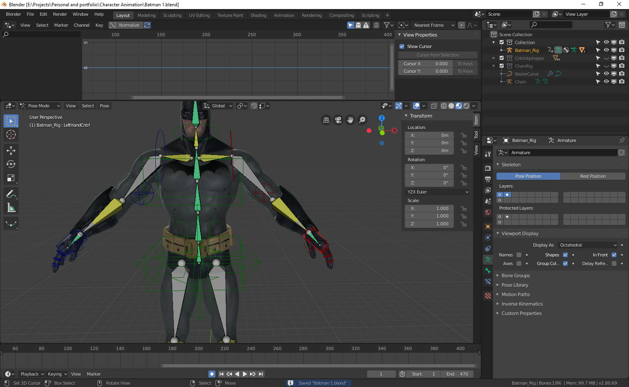Select the Select Box tool in the viewport
This screenshot has width=629, height=387.
(11, 121)
